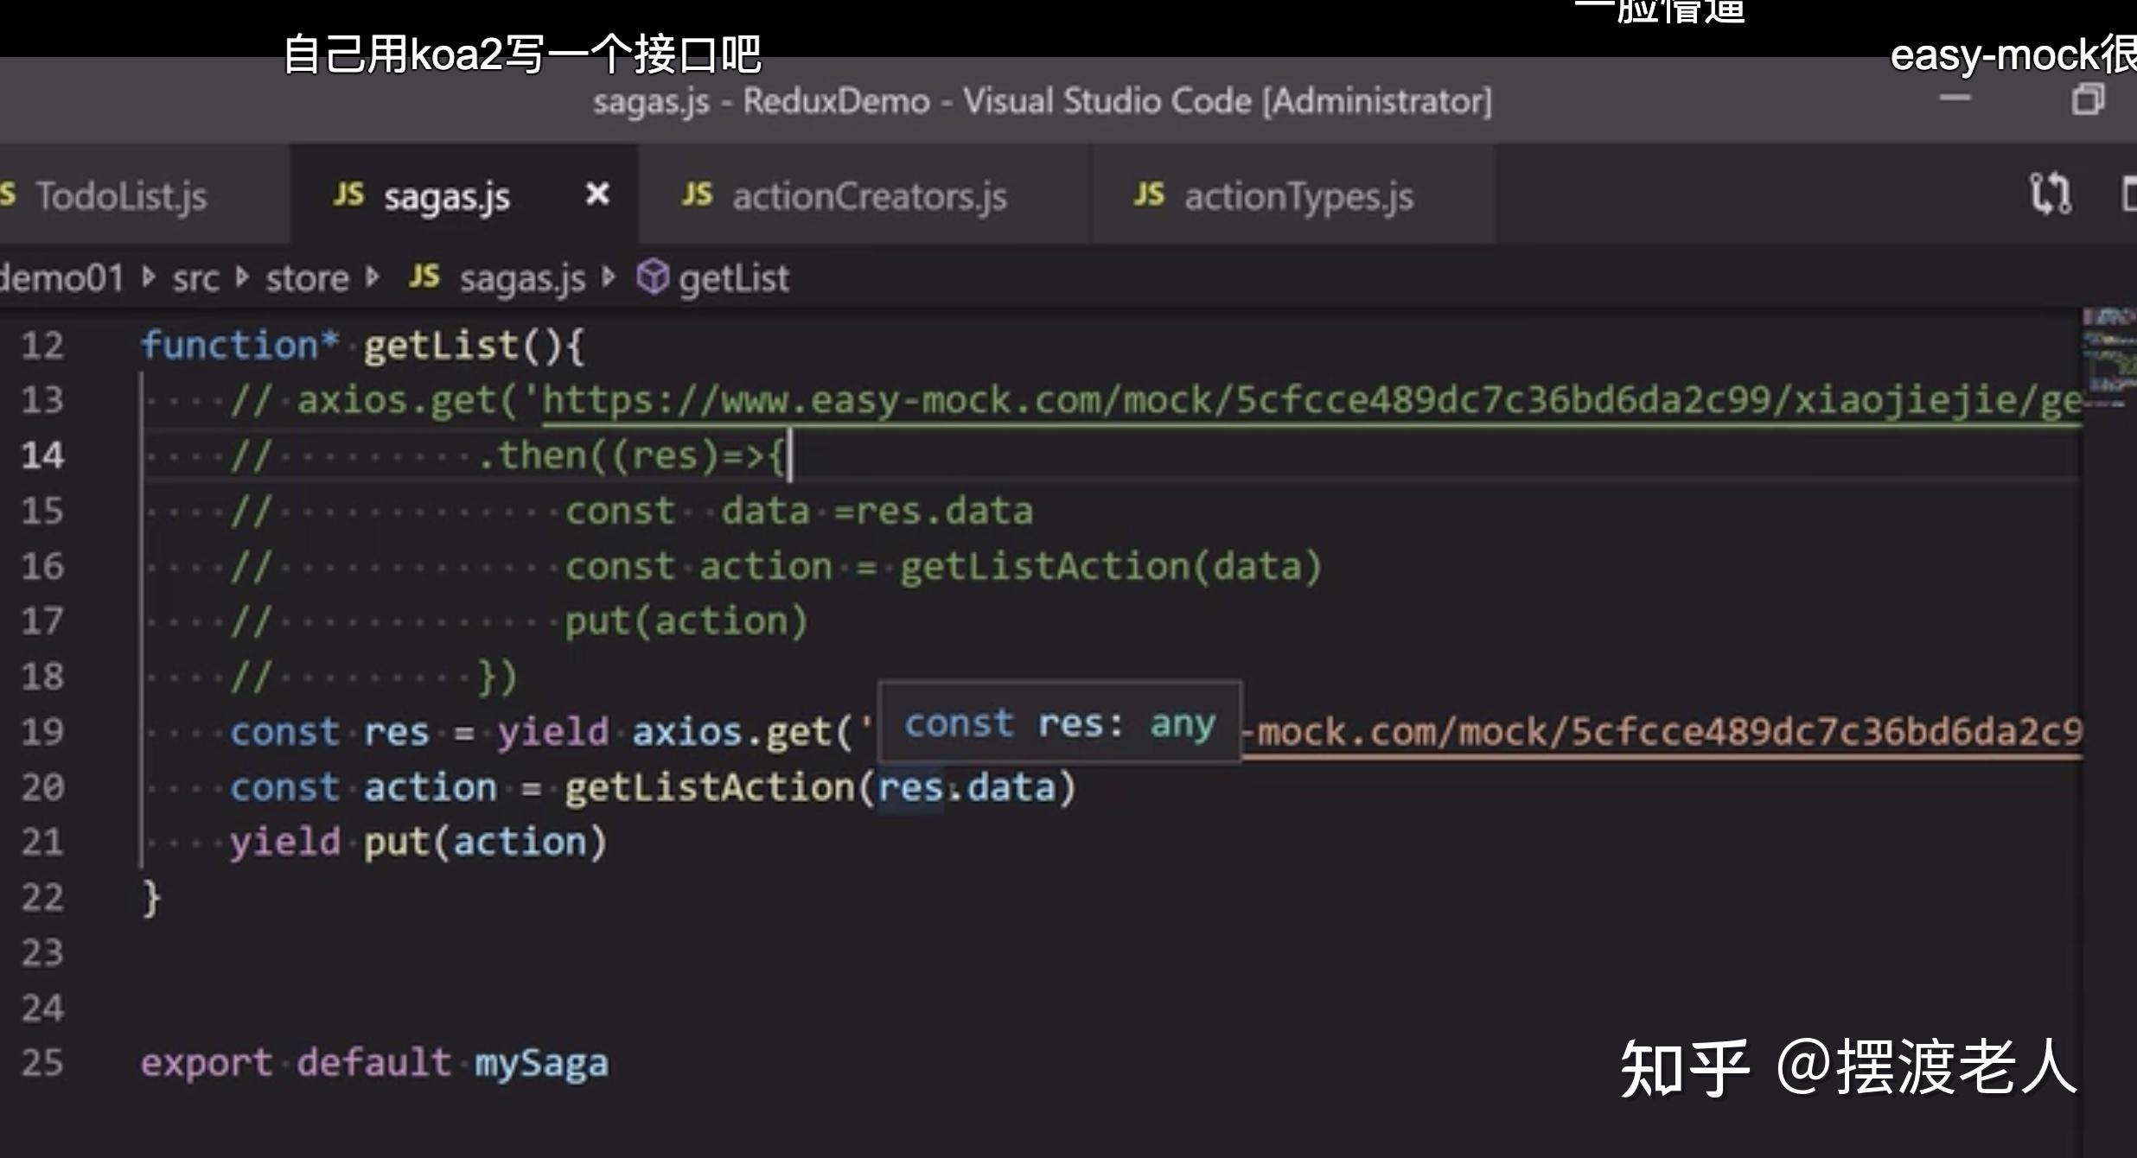Click getList in the function declaration
This screenshot has width=2137, height=1158.
[440, 346]
